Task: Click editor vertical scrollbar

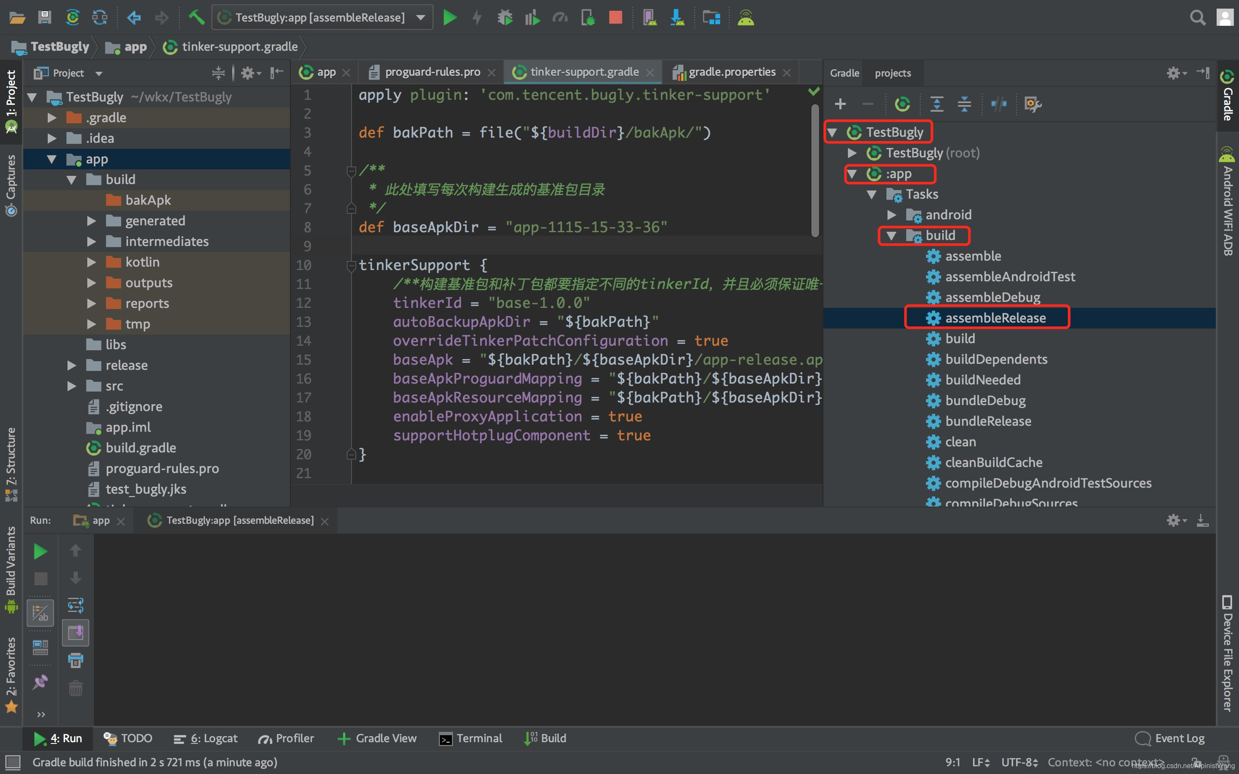Action: [x=815, y=170]
